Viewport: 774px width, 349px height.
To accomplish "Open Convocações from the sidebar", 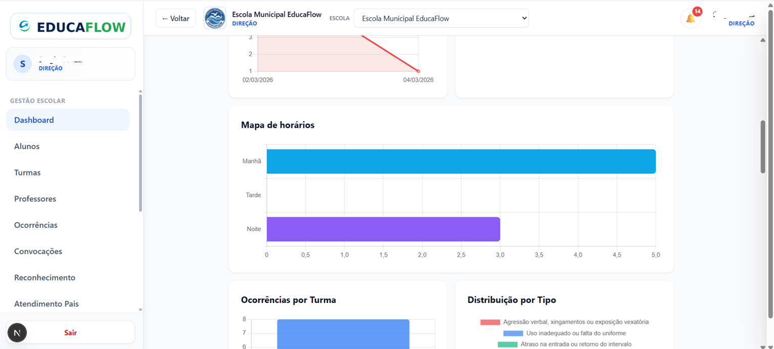I will (38, 252).
